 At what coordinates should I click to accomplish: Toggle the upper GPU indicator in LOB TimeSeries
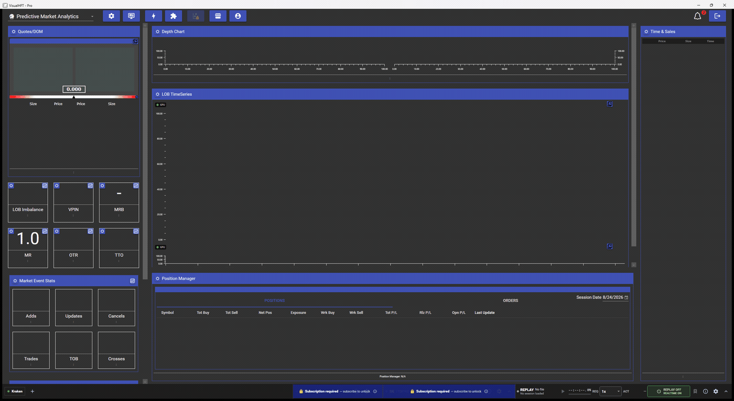pyautogui.click(x=161, y=105)
